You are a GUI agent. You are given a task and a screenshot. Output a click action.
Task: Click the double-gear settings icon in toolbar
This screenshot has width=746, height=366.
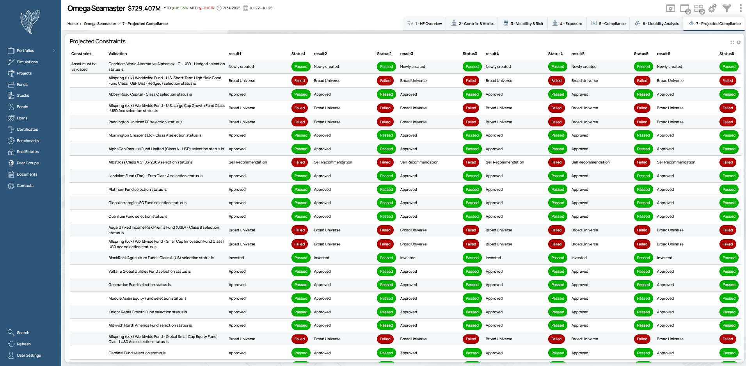(x=712, y=8)
